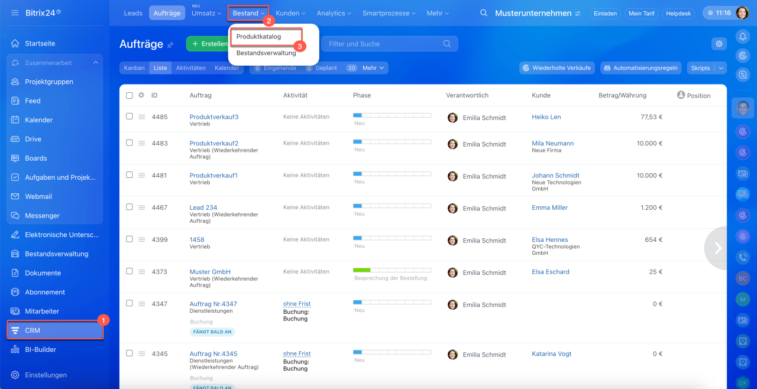Open the hamburger menu icon beside Bitrix24
757x389 pixels.
[x=15, y=12]
